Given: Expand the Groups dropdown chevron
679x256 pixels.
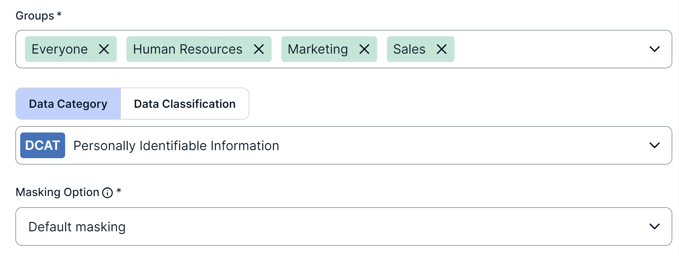Looking at the screenshot, I should [654, 49].
